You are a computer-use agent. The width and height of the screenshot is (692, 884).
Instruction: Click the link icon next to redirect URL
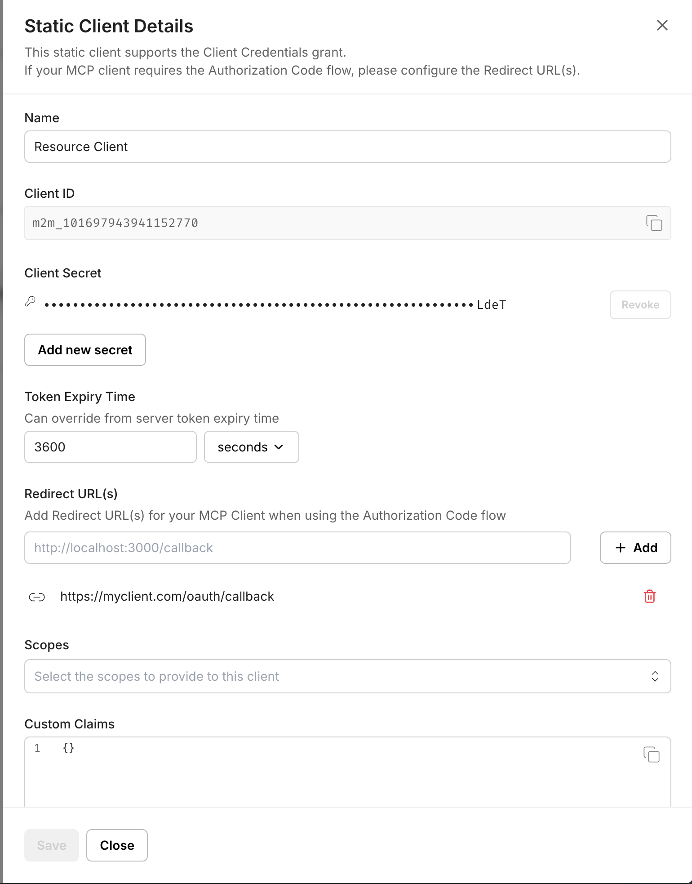pos(37,597)
